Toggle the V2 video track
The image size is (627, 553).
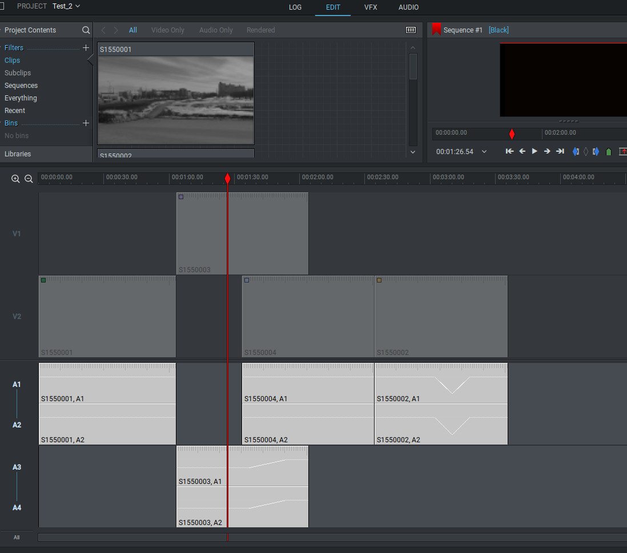[17, 316]
